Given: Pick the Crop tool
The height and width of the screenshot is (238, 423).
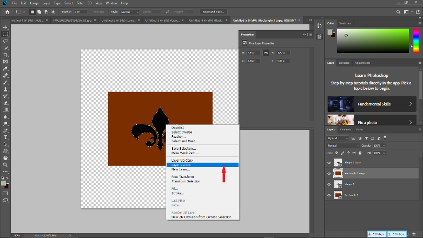Looking at the screenshot, I should pos(5,55).
